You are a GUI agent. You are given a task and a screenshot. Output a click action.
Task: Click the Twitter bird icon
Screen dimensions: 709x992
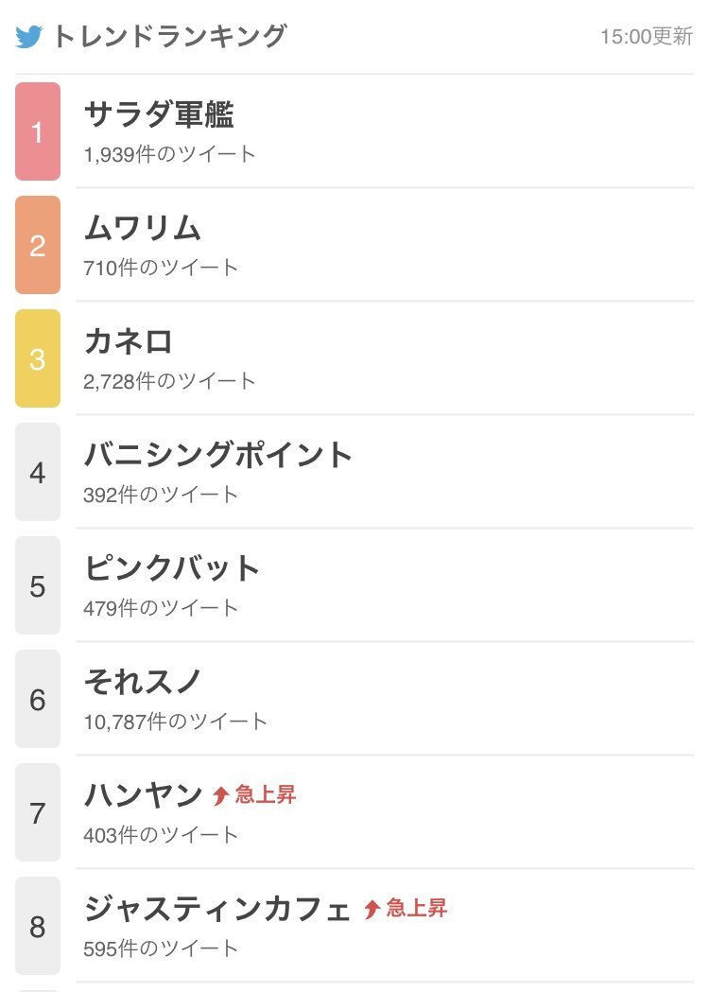tap(29, 37)
